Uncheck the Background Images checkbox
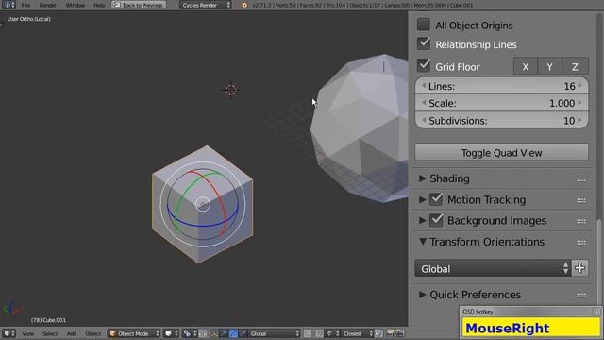This screenshot has width=604, height=340. pos(436,220)
